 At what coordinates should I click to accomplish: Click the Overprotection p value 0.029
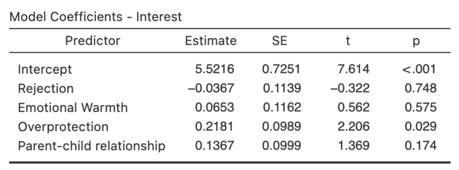pos(421,127)
